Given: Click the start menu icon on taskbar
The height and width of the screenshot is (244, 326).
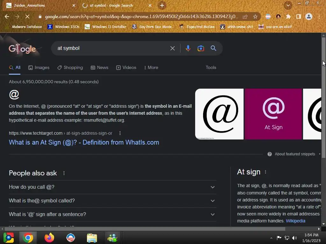Looking at the screenshot, I should pos(9,238).
